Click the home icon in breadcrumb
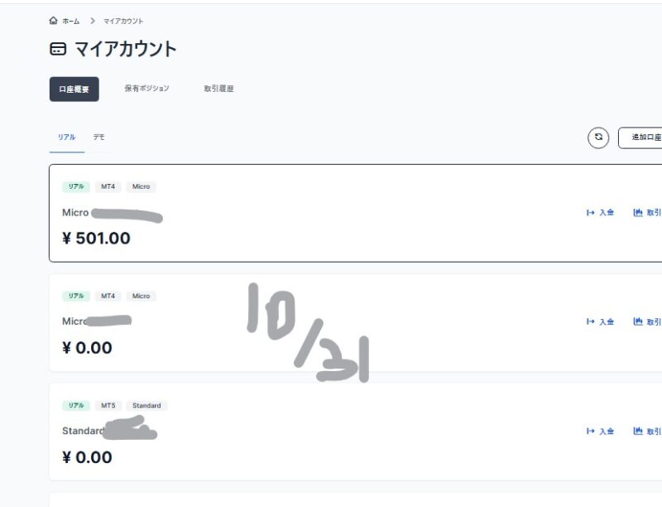This screenshot has width=662, height=507. [x=54, y=21]
